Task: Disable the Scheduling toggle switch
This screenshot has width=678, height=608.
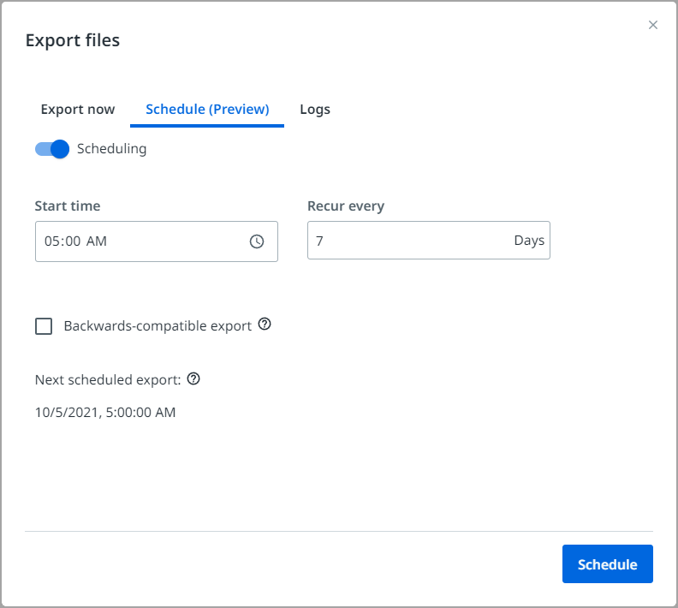Action: pos(51,149)
